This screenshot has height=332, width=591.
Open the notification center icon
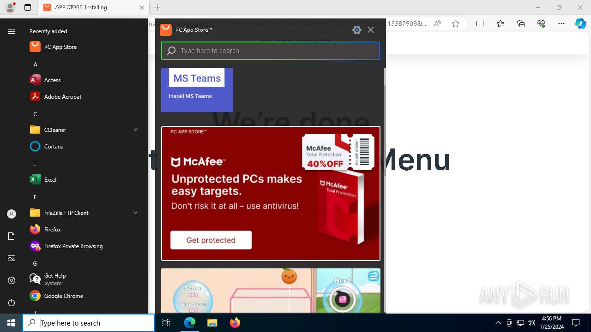point(576,323)
